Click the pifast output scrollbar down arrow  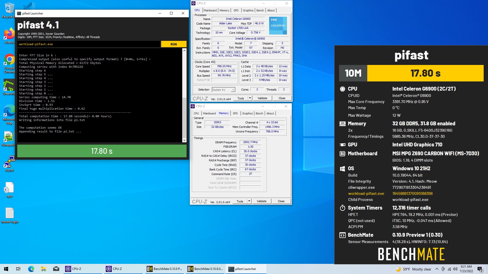pos(184,140)
